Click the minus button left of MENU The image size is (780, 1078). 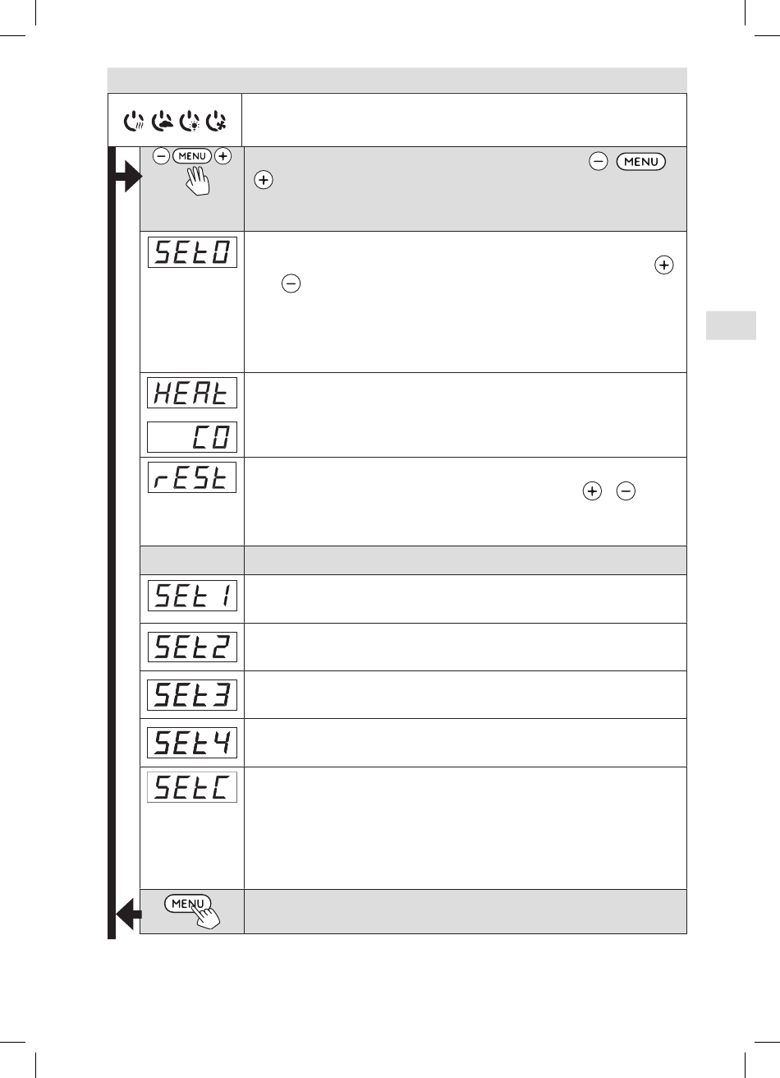pos(162,156)
